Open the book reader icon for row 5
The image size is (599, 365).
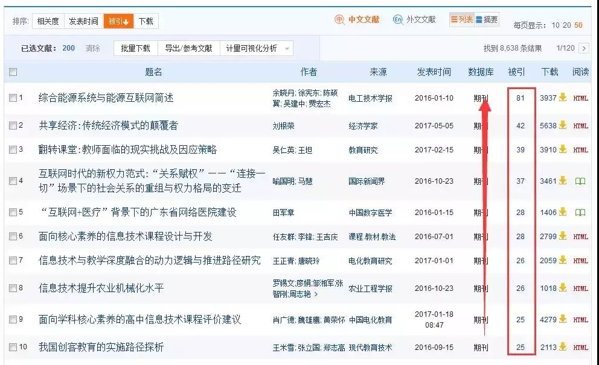coord(580,213)
